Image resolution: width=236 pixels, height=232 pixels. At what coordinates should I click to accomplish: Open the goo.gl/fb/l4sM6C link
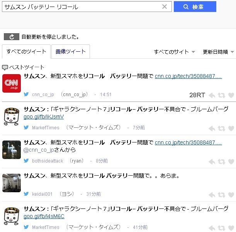44,216
